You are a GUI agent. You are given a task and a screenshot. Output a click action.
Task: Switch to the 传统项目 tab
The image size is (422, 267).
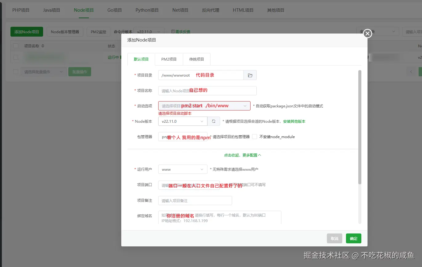197,59
